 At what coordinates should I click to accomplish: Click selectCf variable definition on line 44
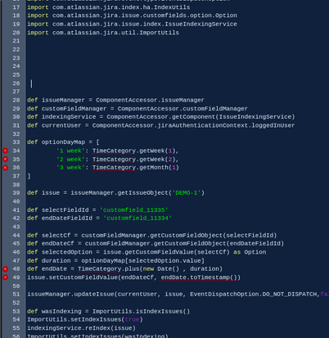coord(56,235)
